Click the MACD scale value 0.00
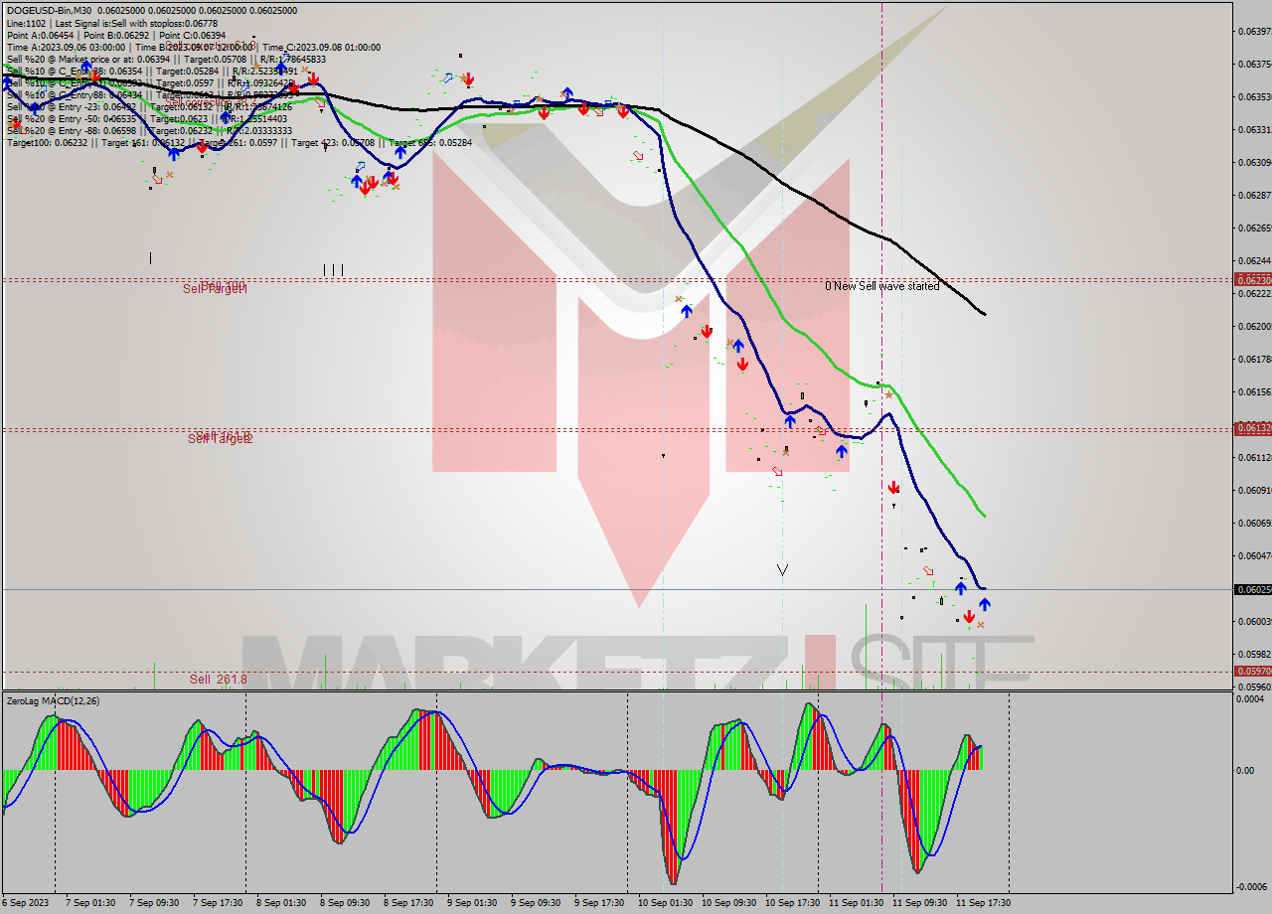Image resolution: width=1272 pixels, height=914 pixels. [1245, 770]
